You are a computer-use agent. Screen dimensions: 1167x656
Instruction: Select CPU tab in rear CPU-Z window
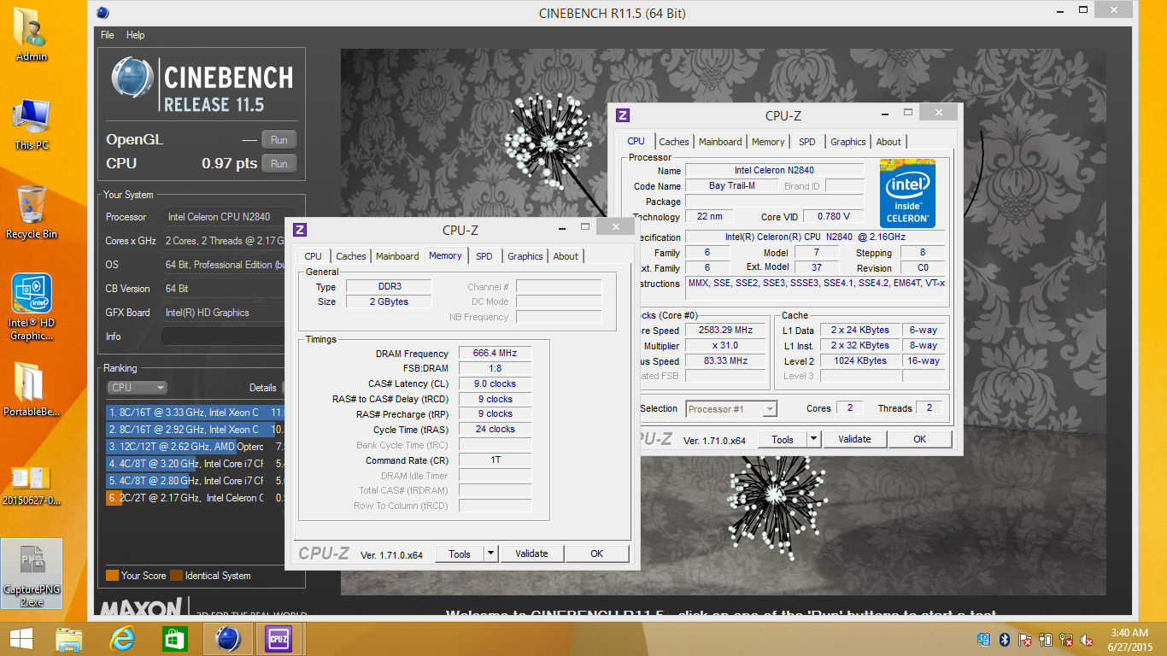point(636,141)
